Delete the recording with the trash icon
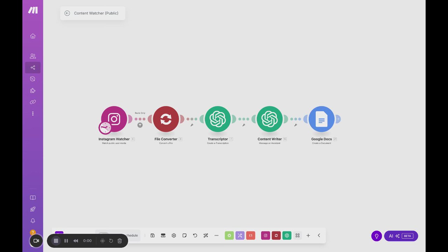448x252 pixels. pos(120,241)
